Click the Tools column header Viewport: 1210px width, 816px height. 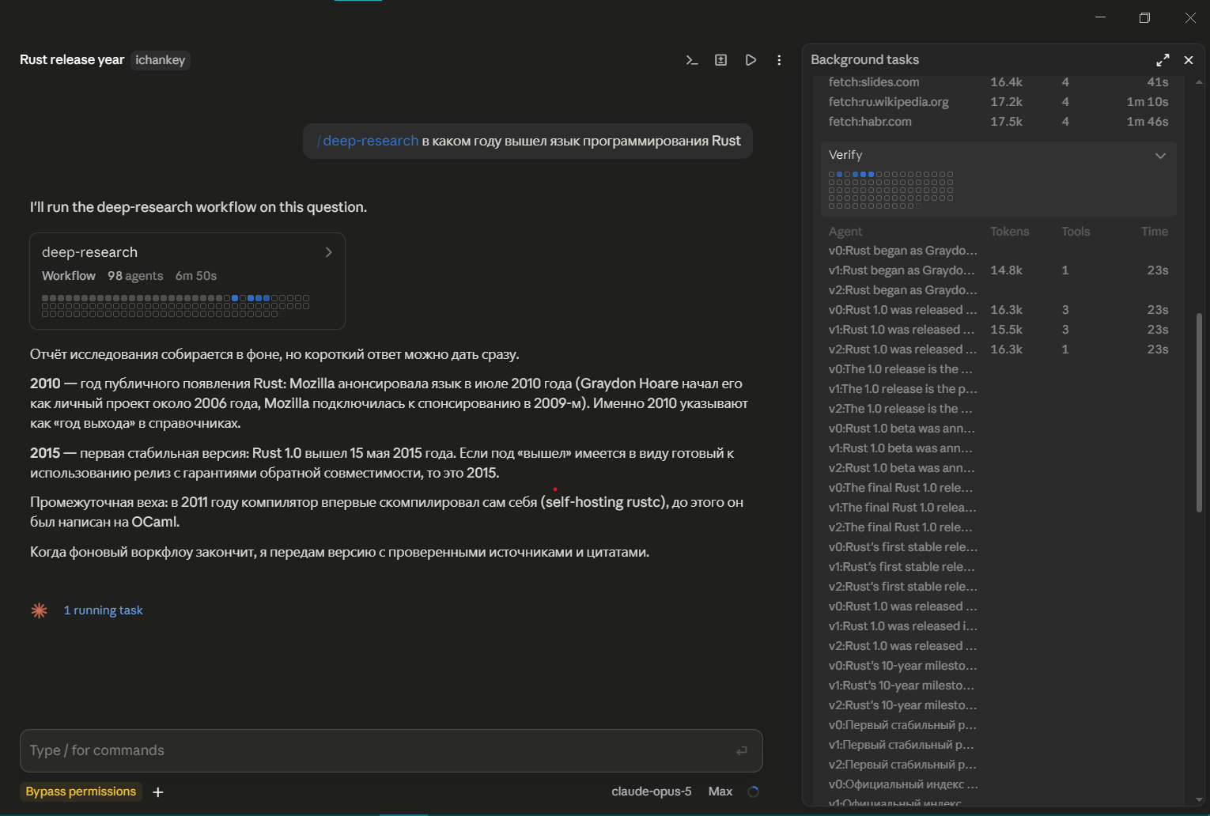point(1076,232)
